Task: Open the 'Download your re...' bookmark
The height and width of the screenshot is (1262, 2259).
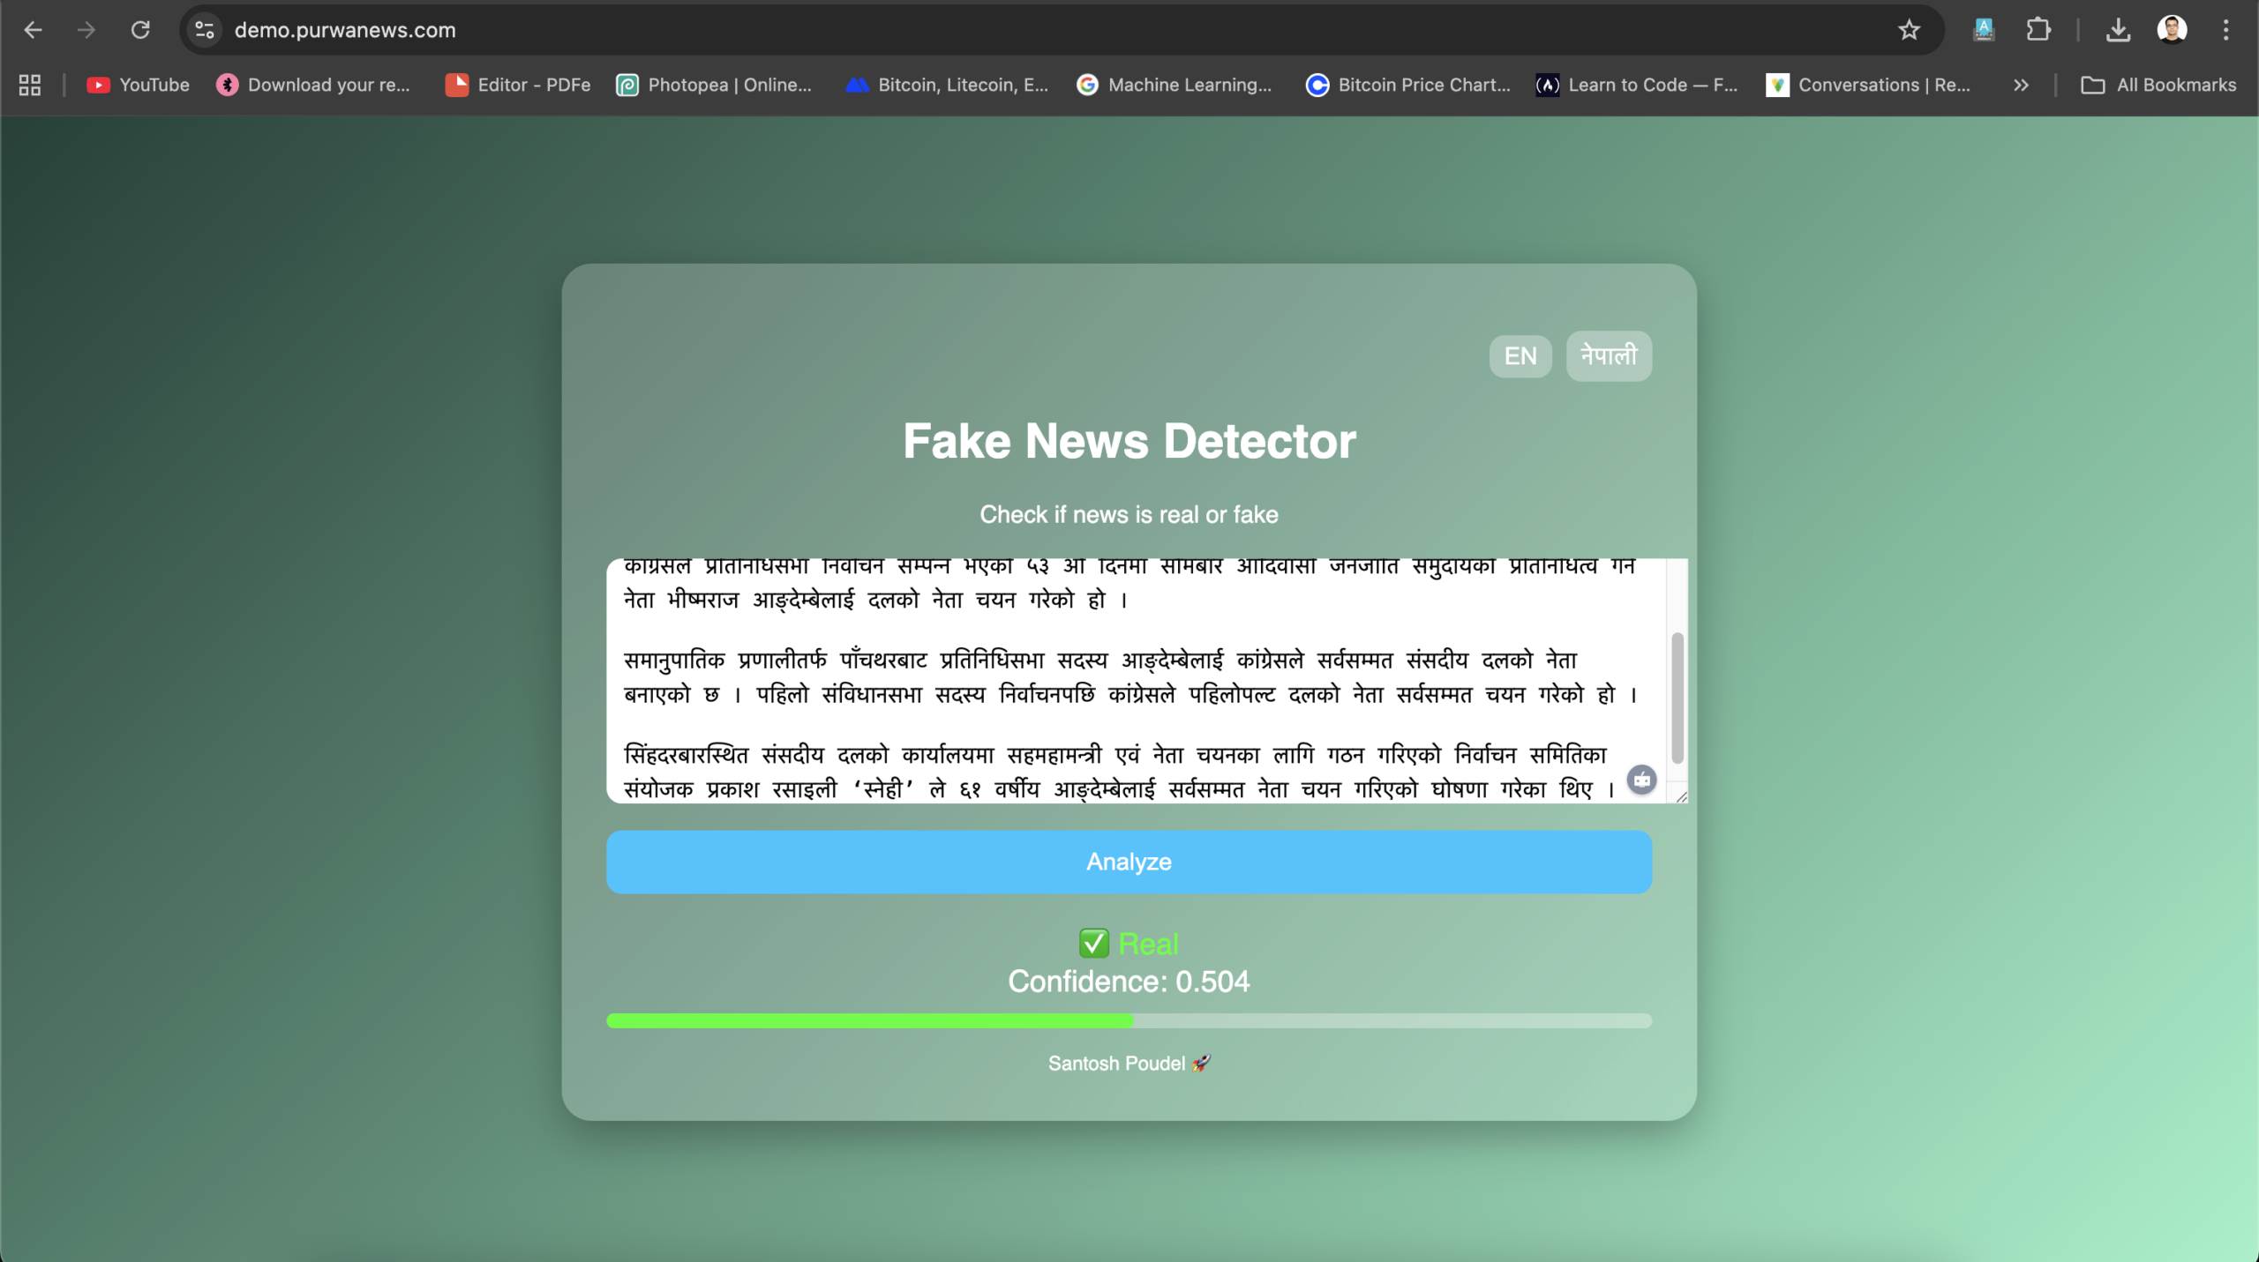Action: [314, 85]
